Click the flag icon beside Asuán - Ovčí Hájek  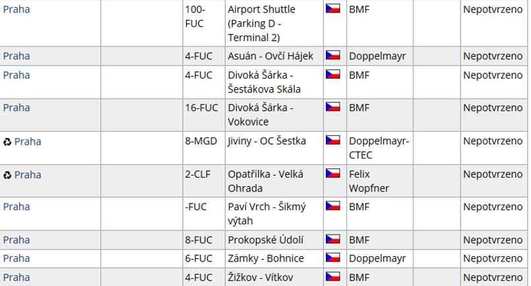(333, 56)
